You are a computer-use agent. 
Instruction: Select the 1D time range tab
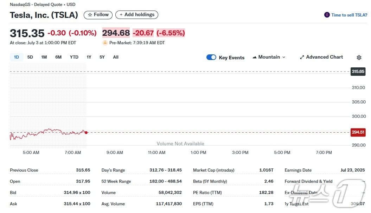coord(17,57)
